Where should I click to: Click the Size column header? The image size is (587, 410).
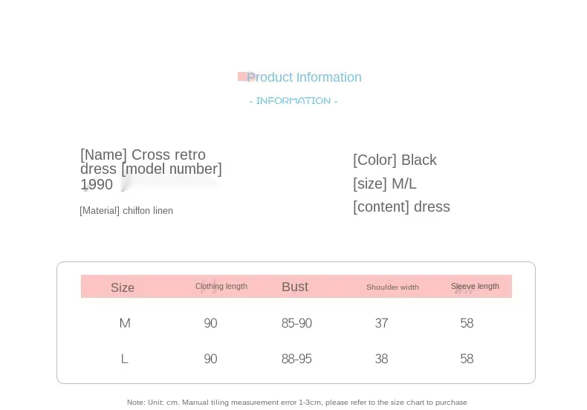coord(123,287)
